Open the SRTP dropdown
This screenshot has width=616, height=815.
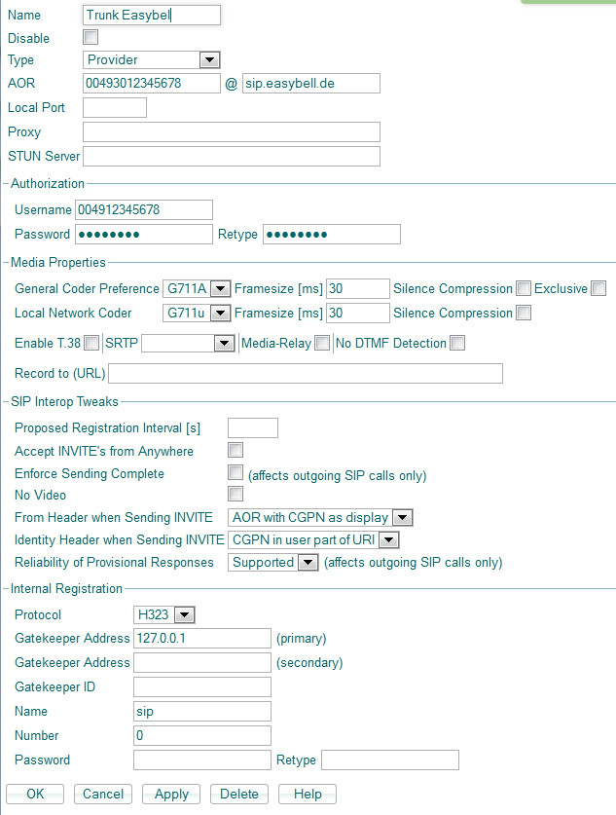coord(189,343)
